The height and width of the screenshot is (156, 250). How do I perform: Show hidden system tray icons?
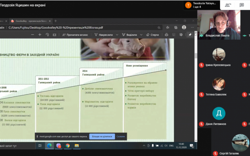click(144, 145)
